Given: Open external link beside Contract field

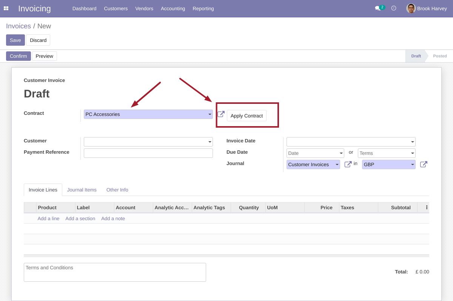Looking at the screenshot, I should 221,114.
